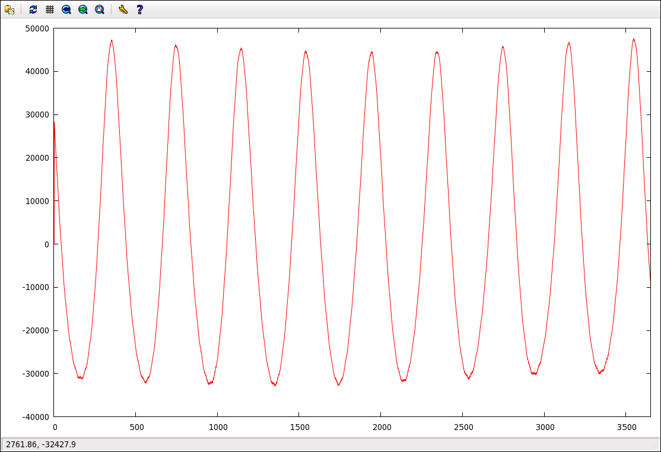Copy the plot to clipboard

tap(9, 9)
